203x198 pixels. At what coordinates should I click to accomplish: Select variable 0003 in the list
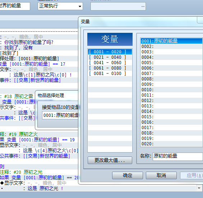(x=171, y=52)
